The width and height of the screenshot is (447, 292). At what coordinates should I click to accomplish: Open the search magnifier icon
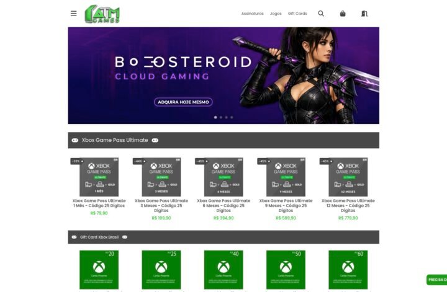pos(321,14)
